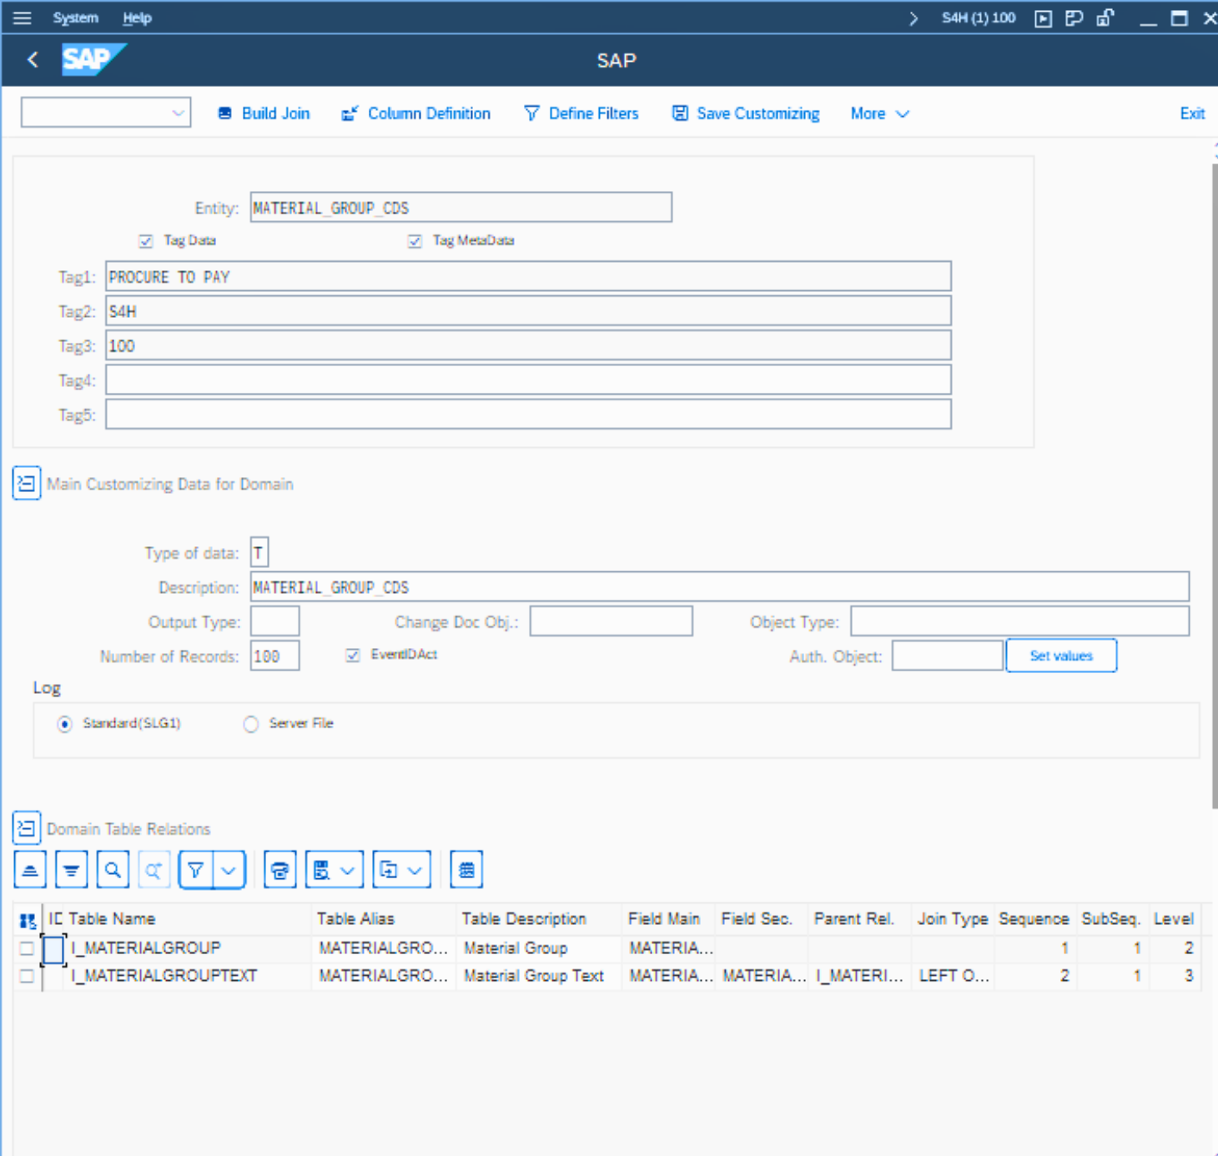Viewport: 1218px width, 1156px height.
Task: Open the filter options dropdown arrow
Action: [x=229, y=871]
